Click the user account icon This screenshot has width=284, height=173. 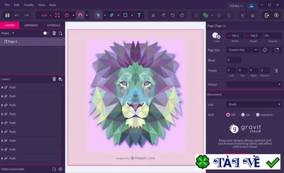point(251,6)
